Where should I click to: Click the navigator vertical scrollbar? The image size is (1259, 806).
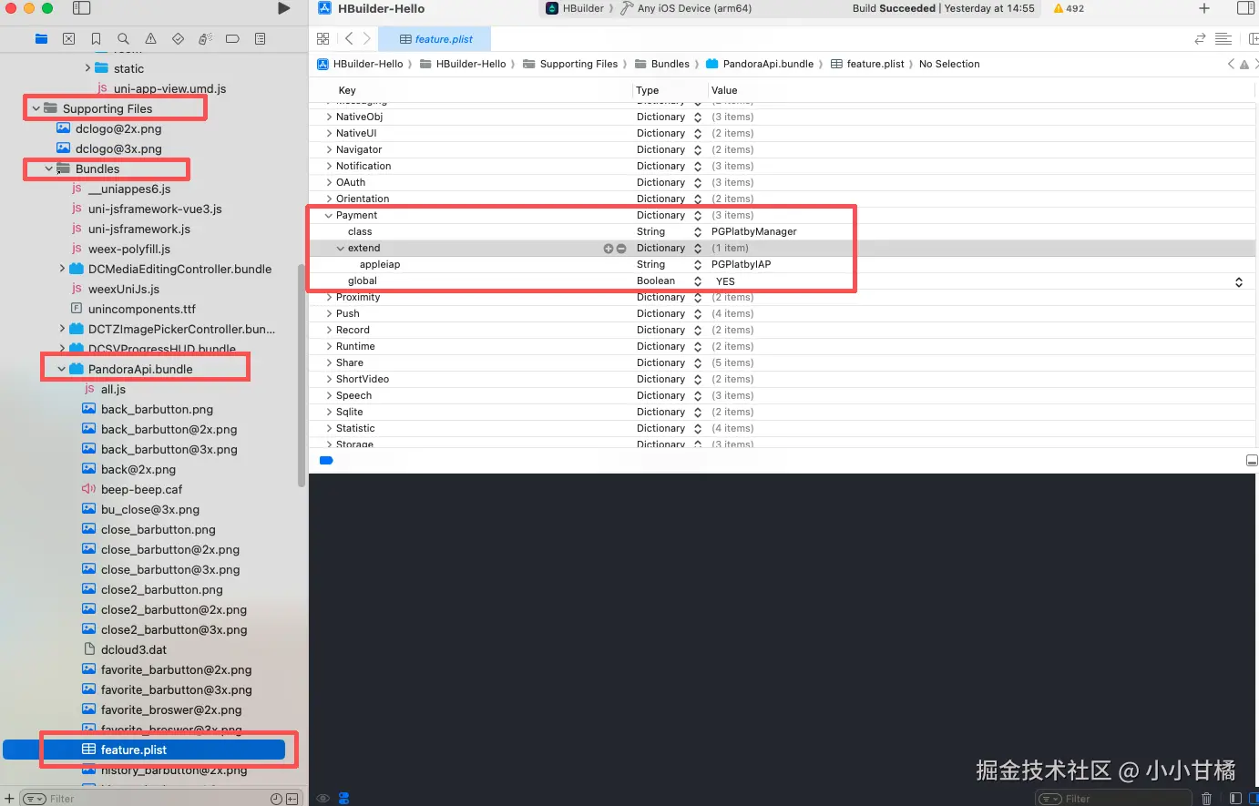coord(302,373)
